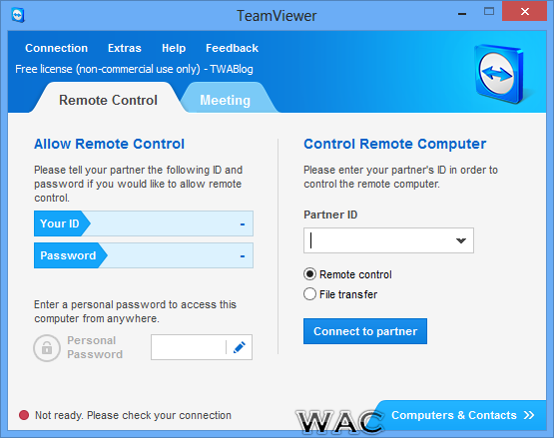
Task: Minimize the TeamViewer window
Action: pyautogui.click(x=462, y=14)
